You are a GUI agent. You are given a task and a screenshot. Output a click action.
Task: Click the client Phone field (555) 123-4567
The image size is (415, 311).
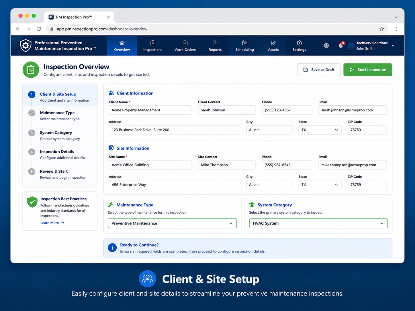point(287,110)
